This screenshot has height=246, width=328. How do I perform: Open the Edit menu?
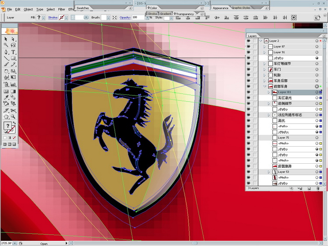pos(18,9)
